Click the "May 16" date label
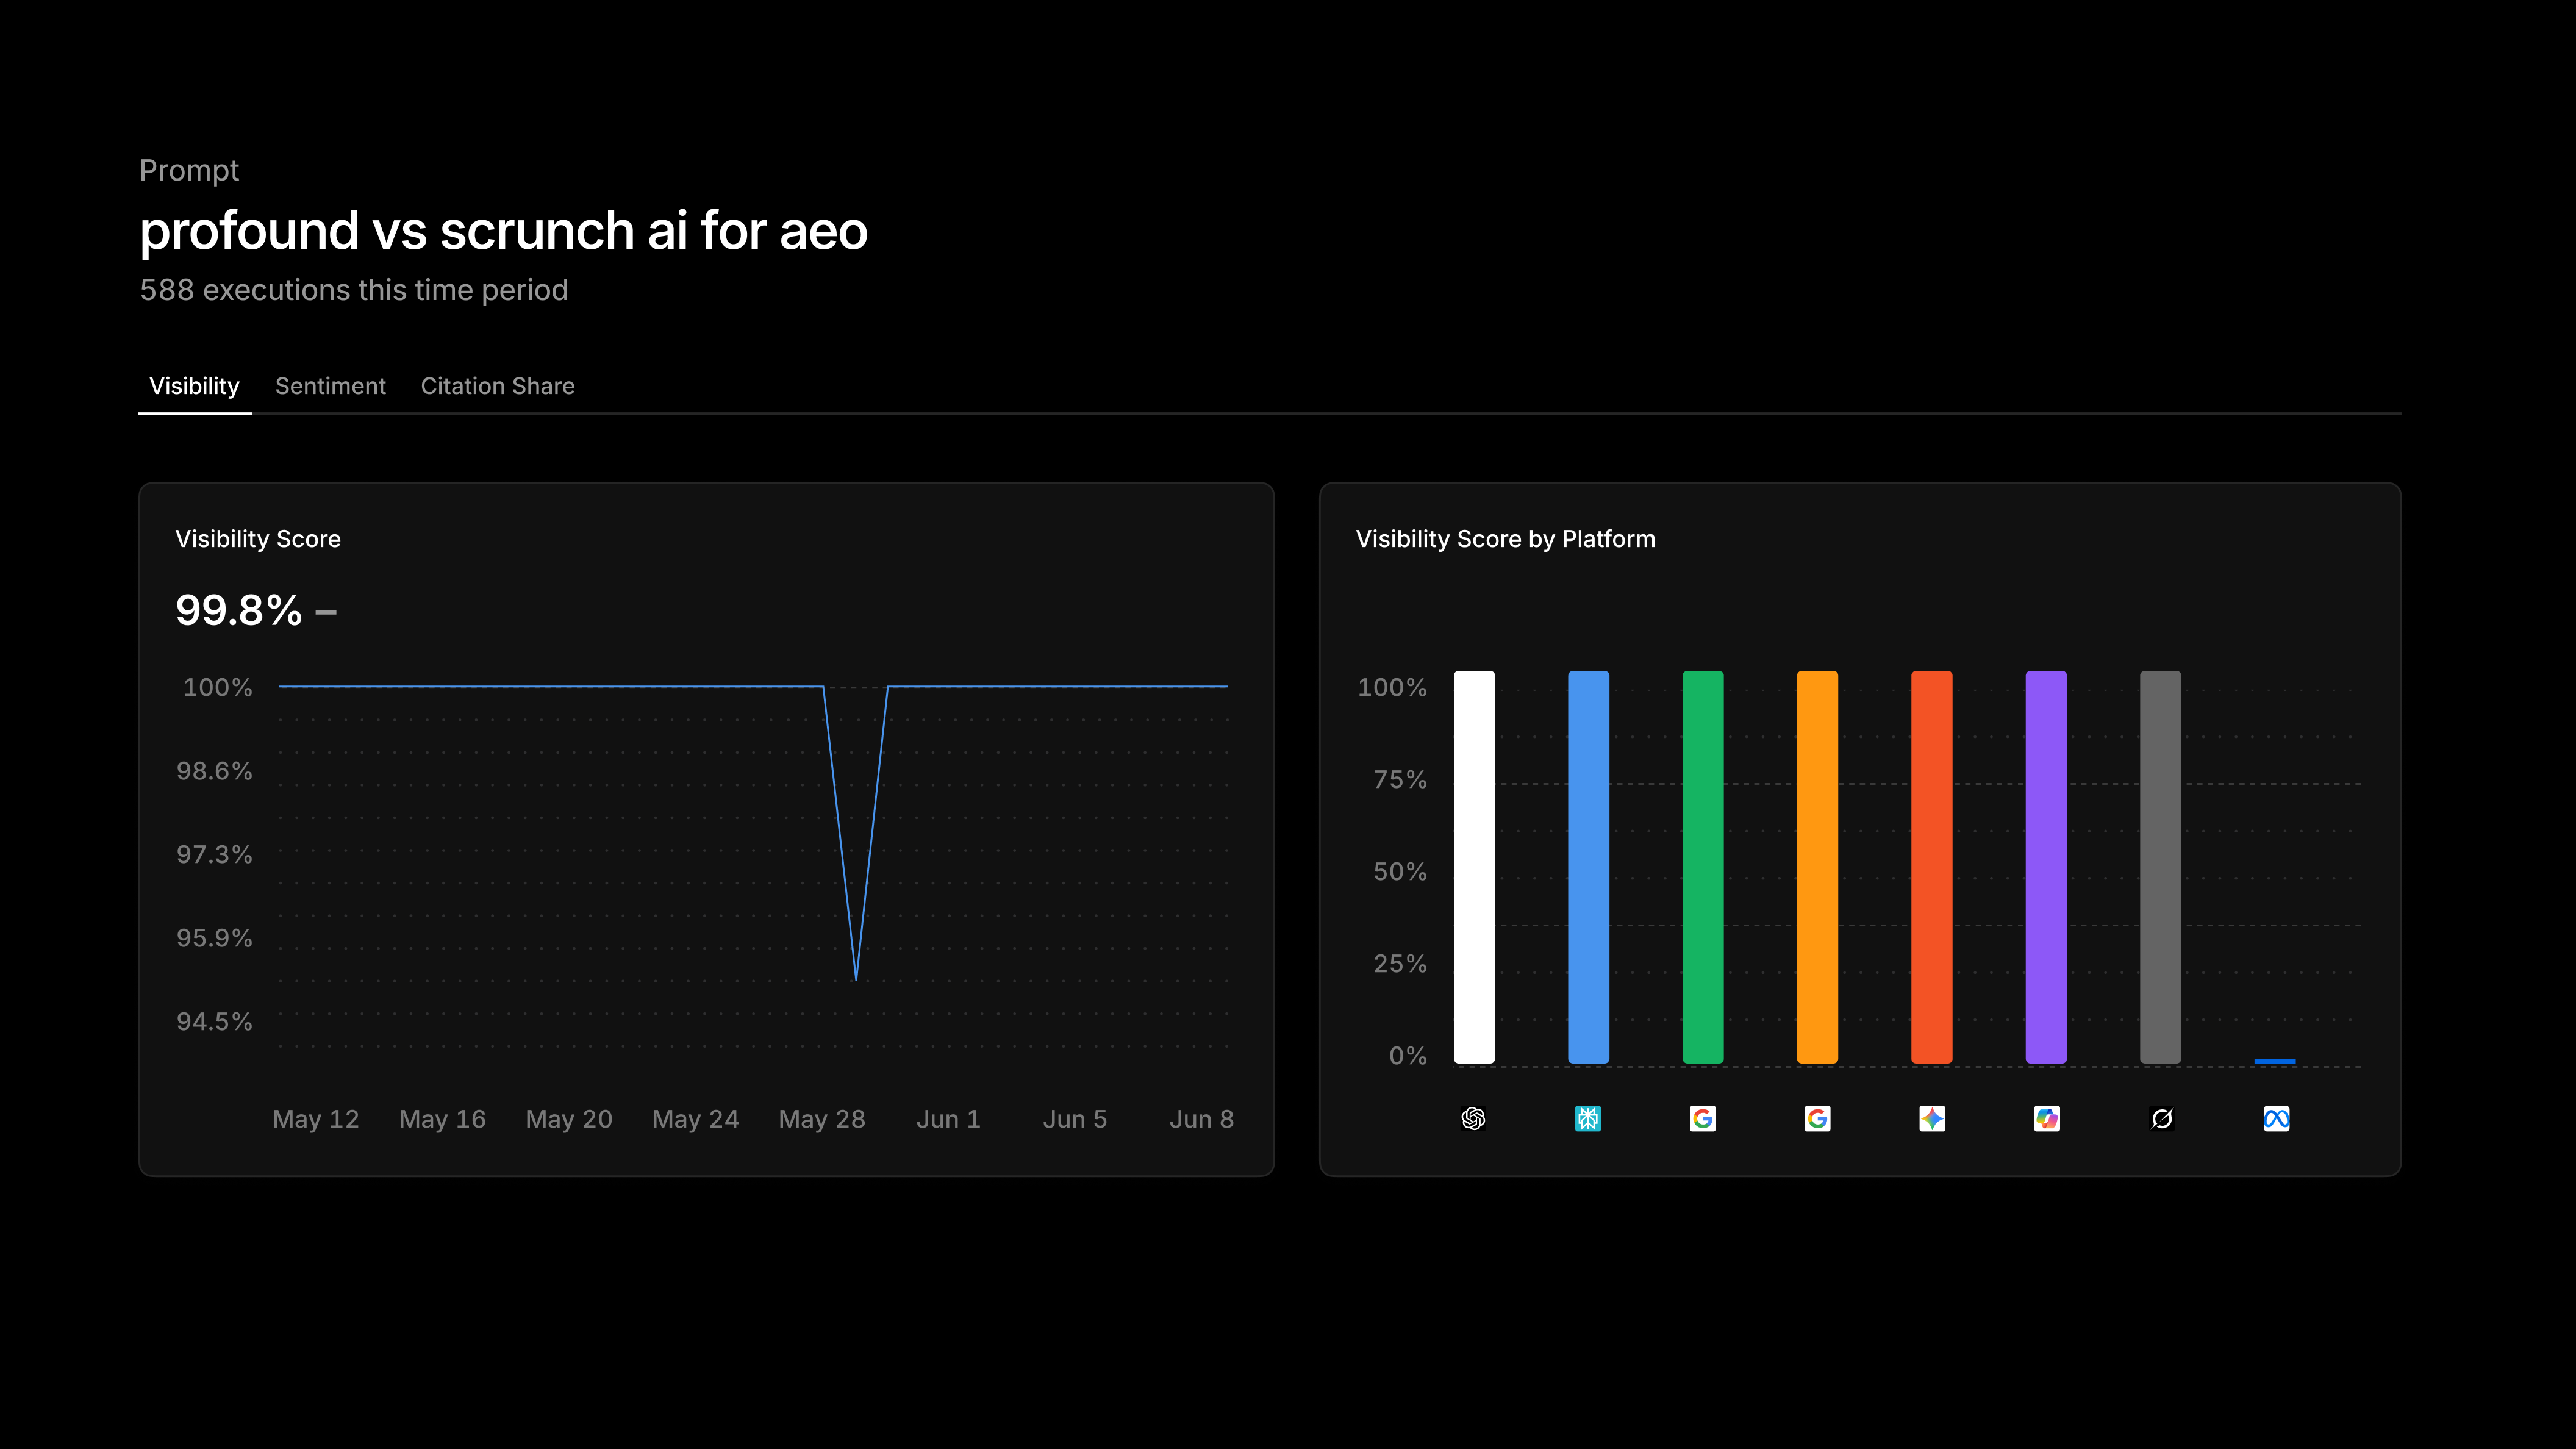 point(442,1119)
